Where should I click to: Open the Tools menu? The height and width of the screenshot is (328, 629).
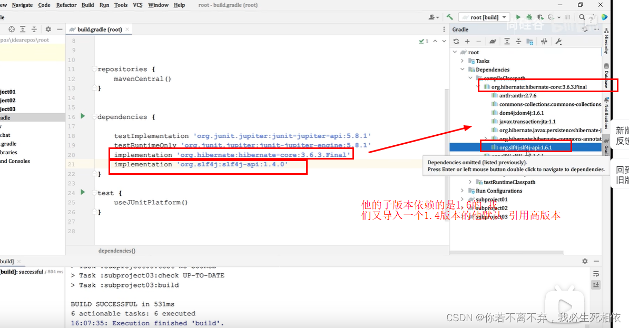tap(121, 5)
